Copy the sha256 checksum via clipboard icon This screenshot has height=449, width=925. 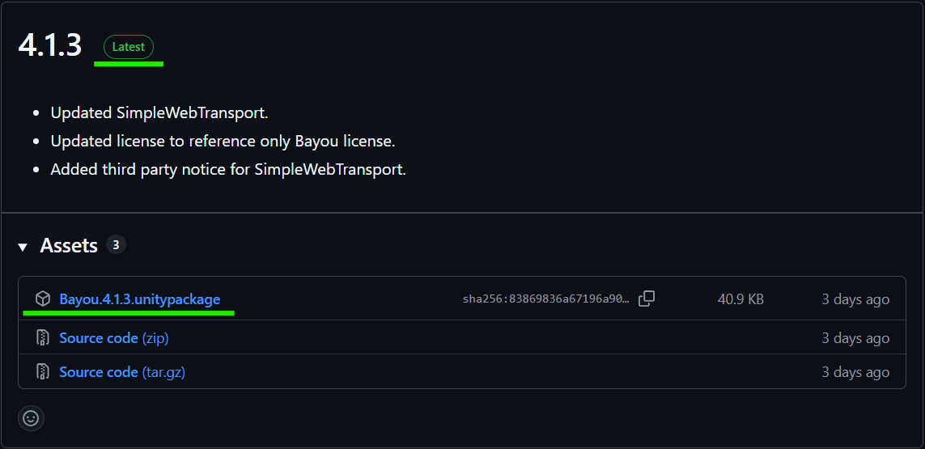(647, 299)
